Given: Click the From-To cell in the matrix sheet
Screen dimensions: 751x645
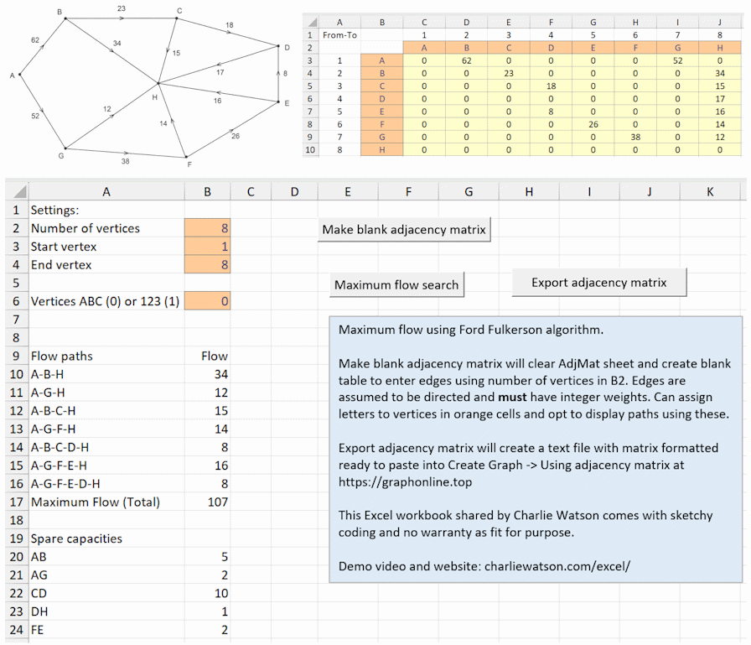Looking at the screenshot, I should coord(339,35).
